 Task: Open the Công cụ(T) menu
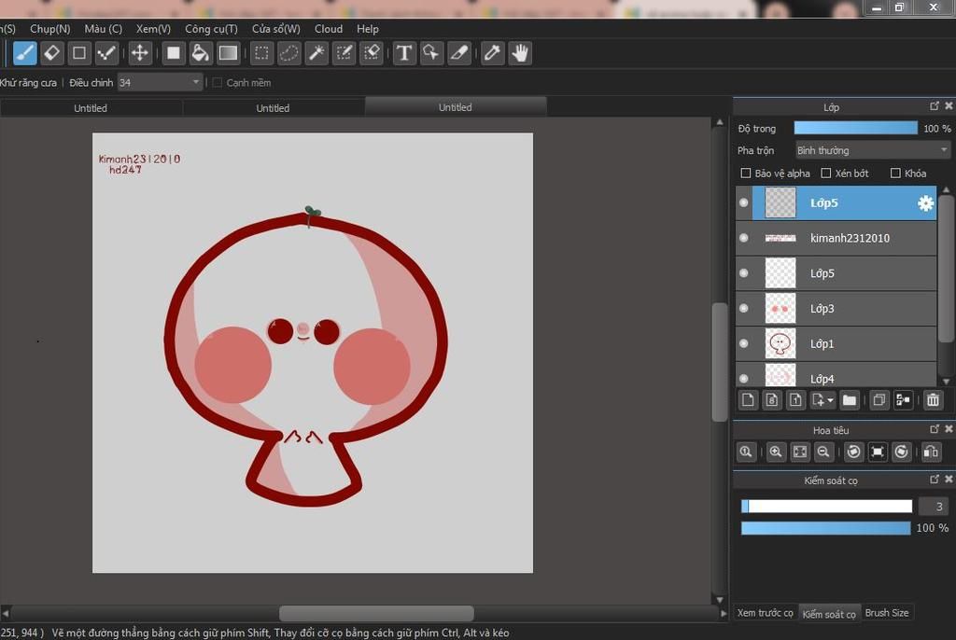(211, 29)
